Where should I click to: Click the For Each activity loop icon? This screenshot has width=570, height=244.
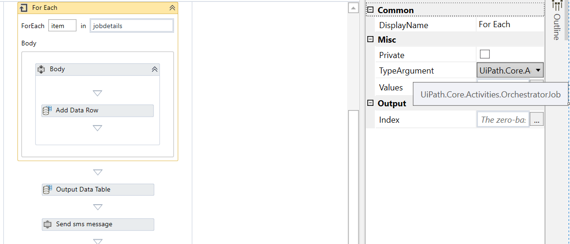(x=24, y=8)
